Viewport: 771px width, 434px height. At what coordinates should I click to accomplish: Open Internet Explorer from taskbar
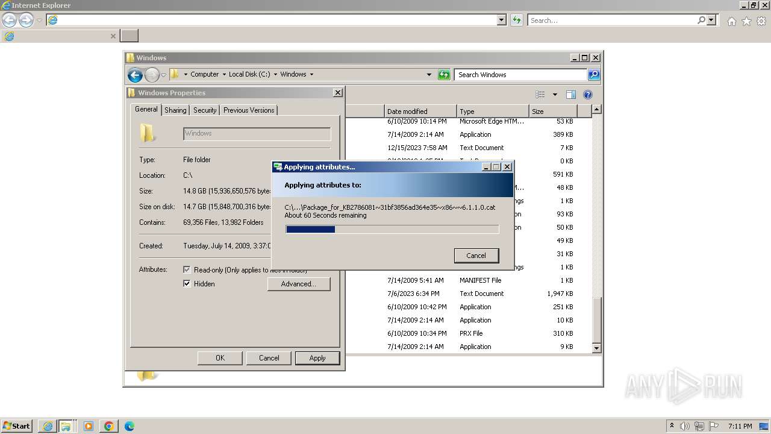coord(47,426)
